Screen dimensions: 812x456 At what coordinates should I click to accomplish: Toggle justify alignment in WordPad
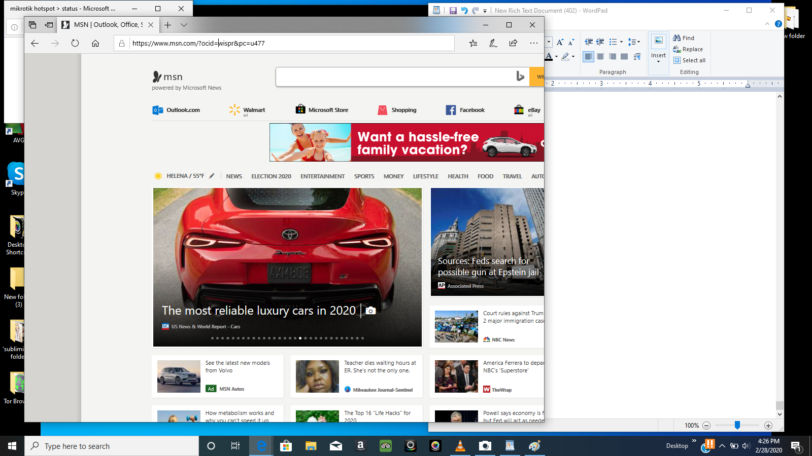point(624,57)
